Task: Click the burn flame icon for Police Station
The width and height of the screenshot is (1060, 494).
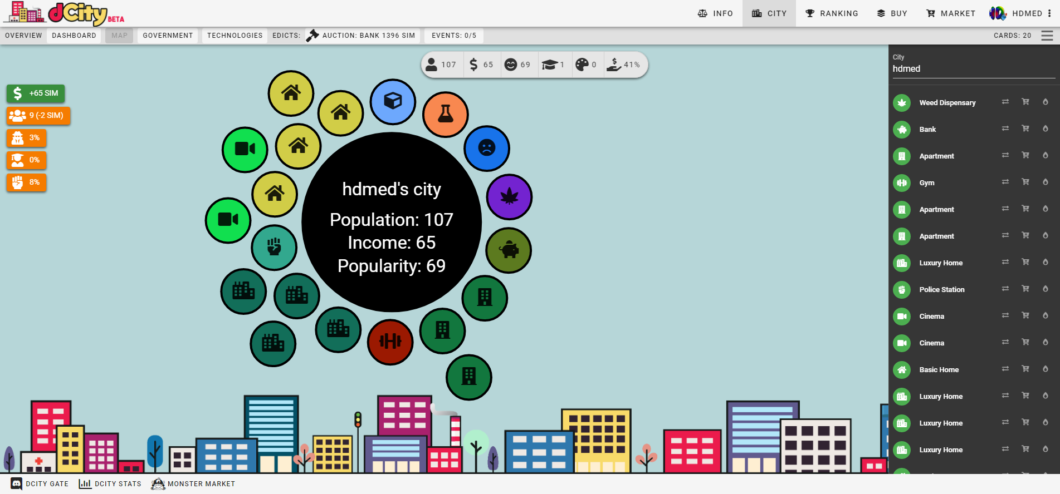Action: pyautogui.click(x=1046, y=289)
